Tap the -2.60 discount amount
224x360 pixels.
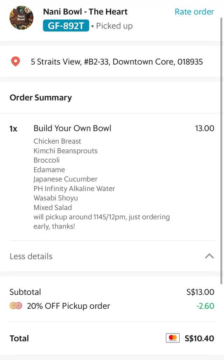205,306
